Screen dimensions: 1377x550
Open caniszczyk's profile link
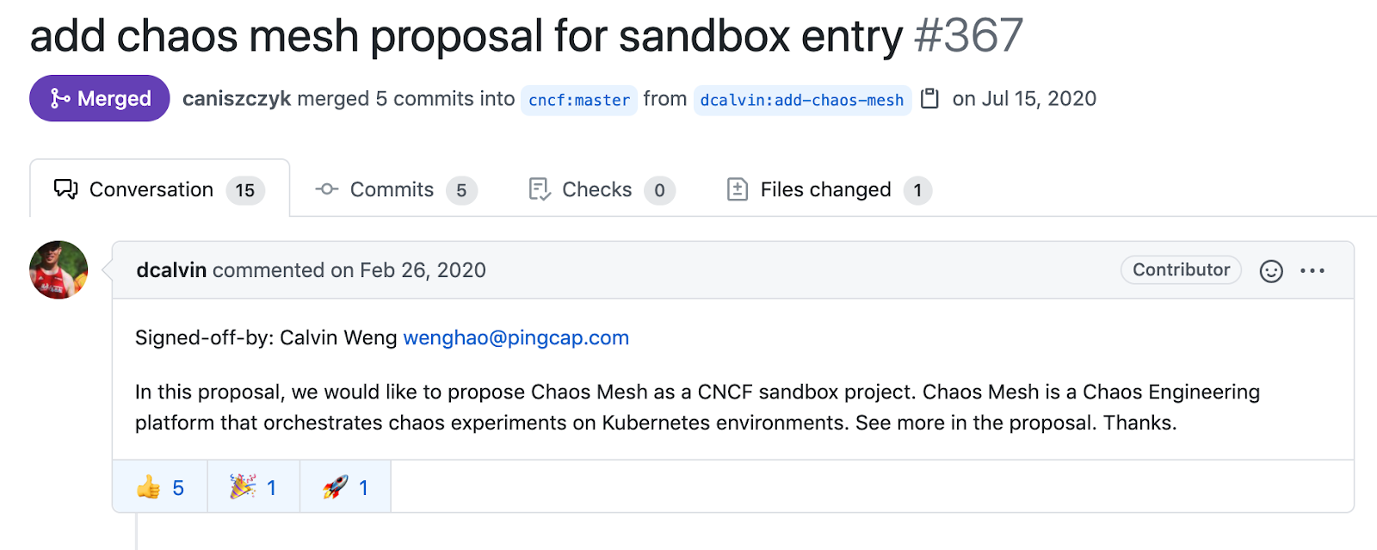pyautogui.click(x=237, y=99)
